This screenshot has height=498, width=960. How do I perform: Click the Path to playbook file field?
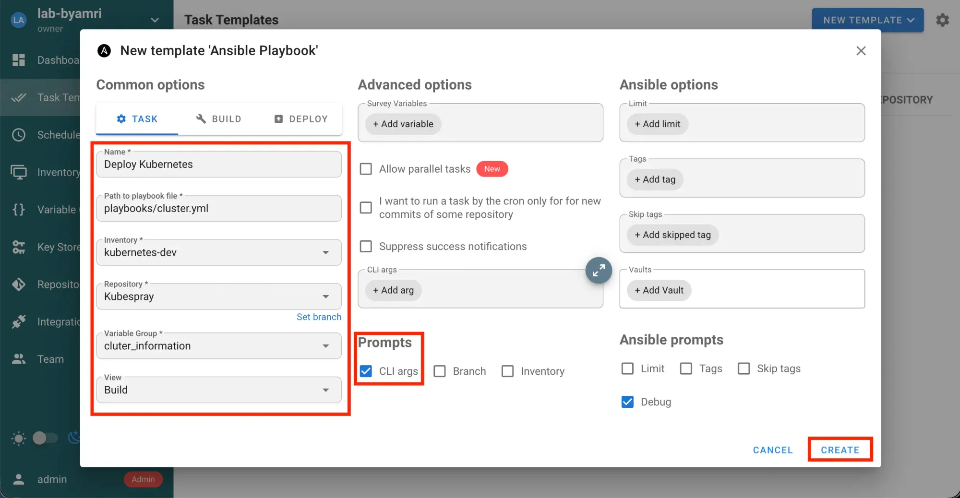click(x=218, y=209)
